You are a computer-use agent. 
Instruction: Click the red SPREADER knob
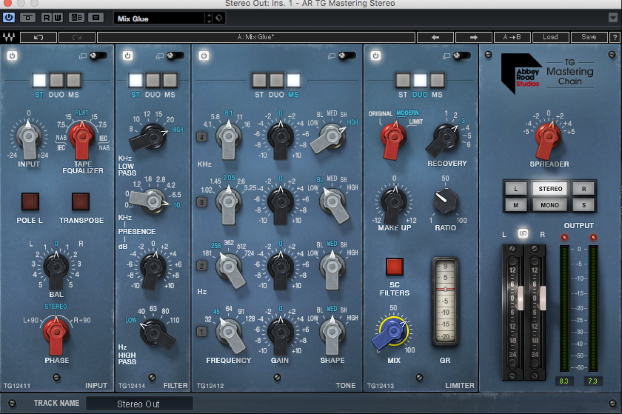[548, 137]
